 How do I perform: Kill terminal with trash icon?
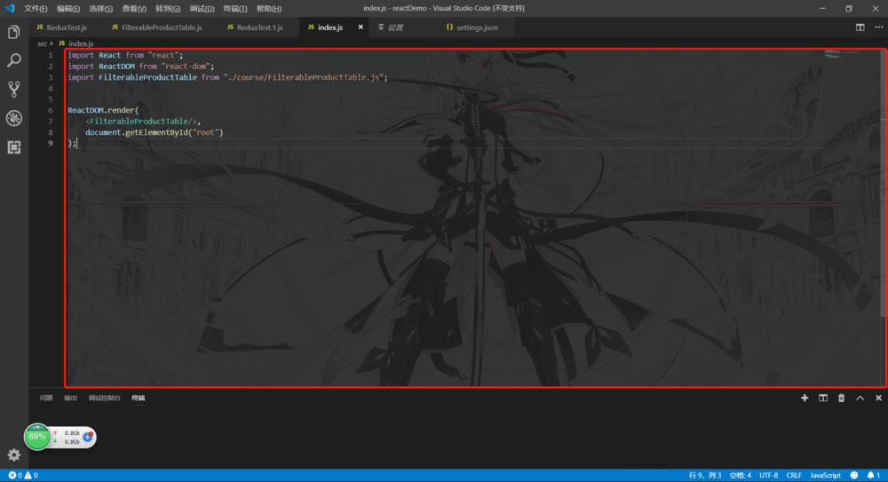(841, 399)
